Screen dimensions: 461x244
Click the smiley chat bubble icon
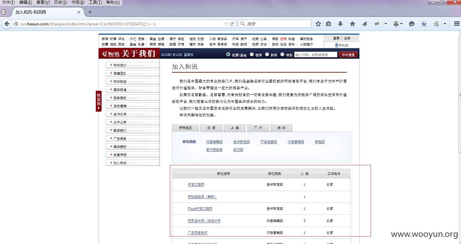tap(412, 24)
